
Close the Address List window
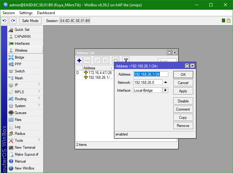(175, 53)
